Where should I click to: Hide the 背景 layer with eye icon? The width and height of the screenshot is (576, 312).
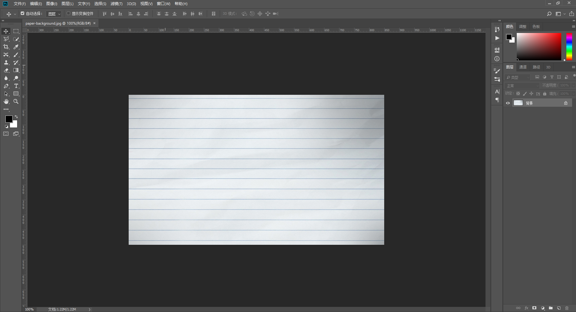(508, 103)
